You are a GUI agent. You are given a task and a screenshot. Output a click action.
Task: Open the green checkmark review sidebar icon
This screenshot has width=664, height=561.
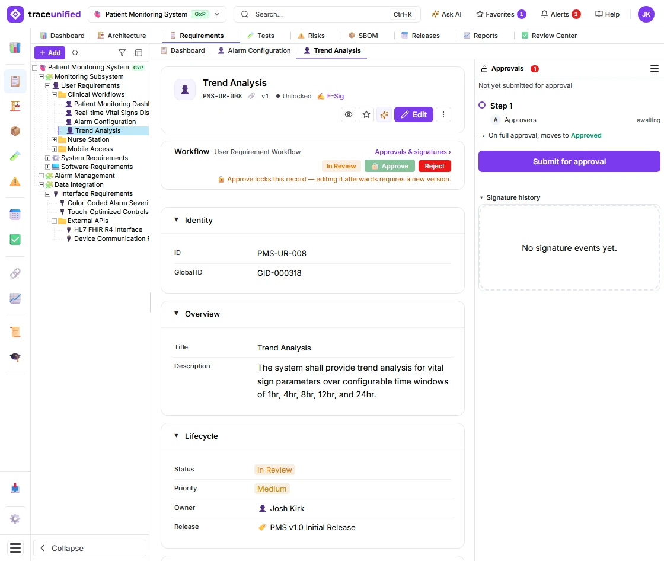[x=15, y=240]
